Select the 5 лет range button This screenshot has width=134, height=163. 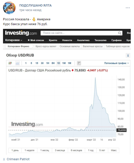click(x=102, y=150)
